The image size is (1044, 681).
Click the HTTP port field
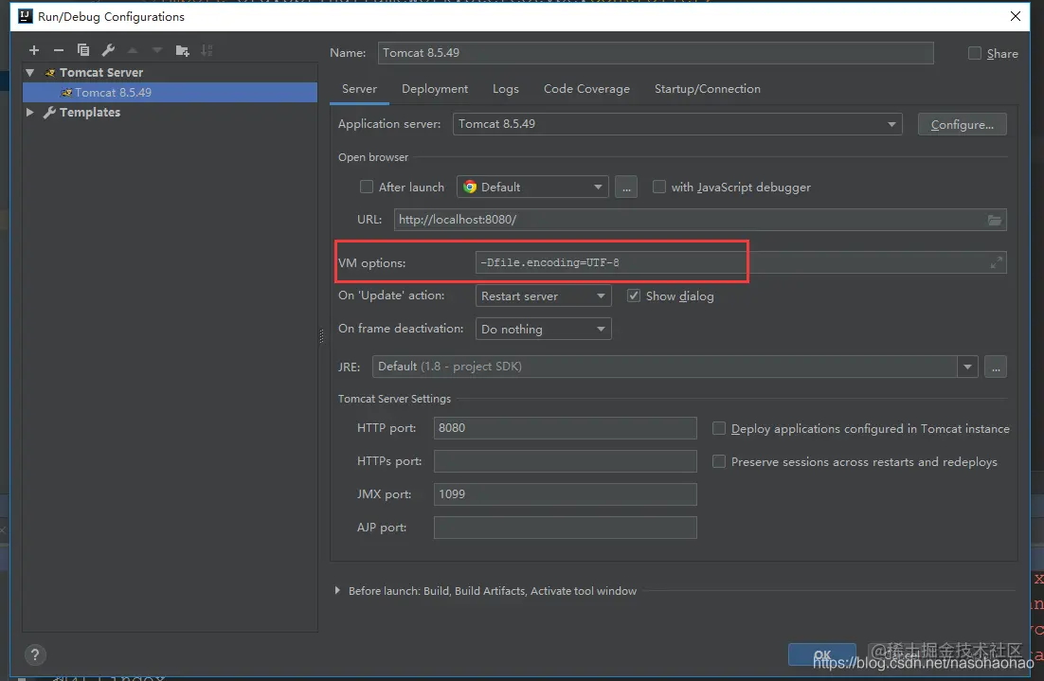(x=565, y=428)
